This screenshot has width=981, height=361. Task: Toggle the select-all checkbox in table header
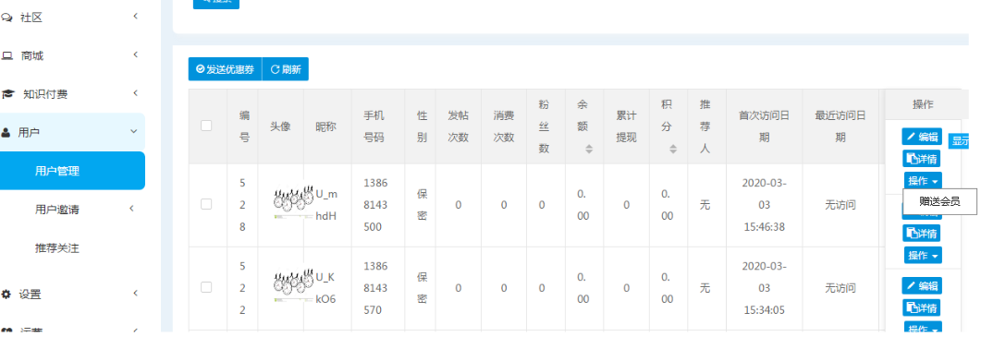click(x=206, y=126)
